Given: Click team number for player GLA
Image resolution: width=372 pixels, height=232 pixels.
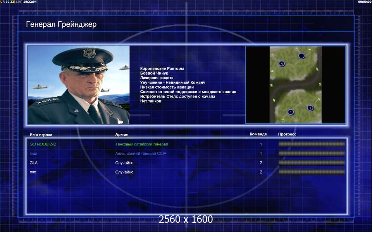Looking at the screenshot, I should pos(261,163).
